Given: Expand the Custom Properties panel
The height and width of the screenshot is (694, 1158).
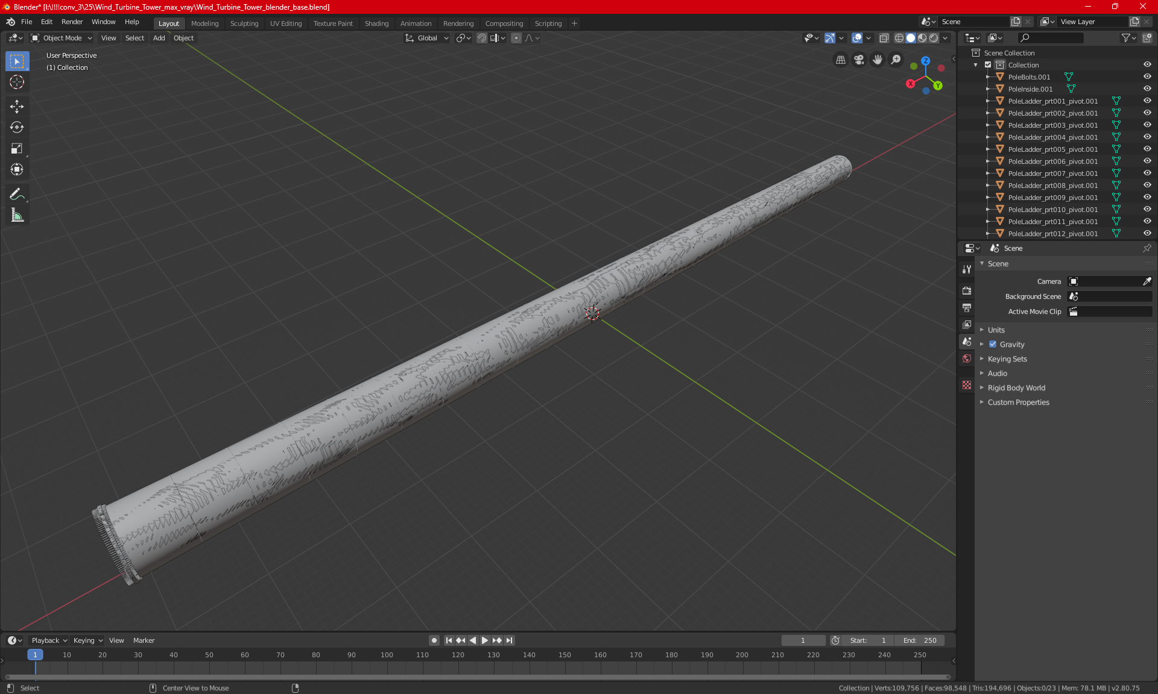Looking at the screenshot, I should click(1018, 402).
